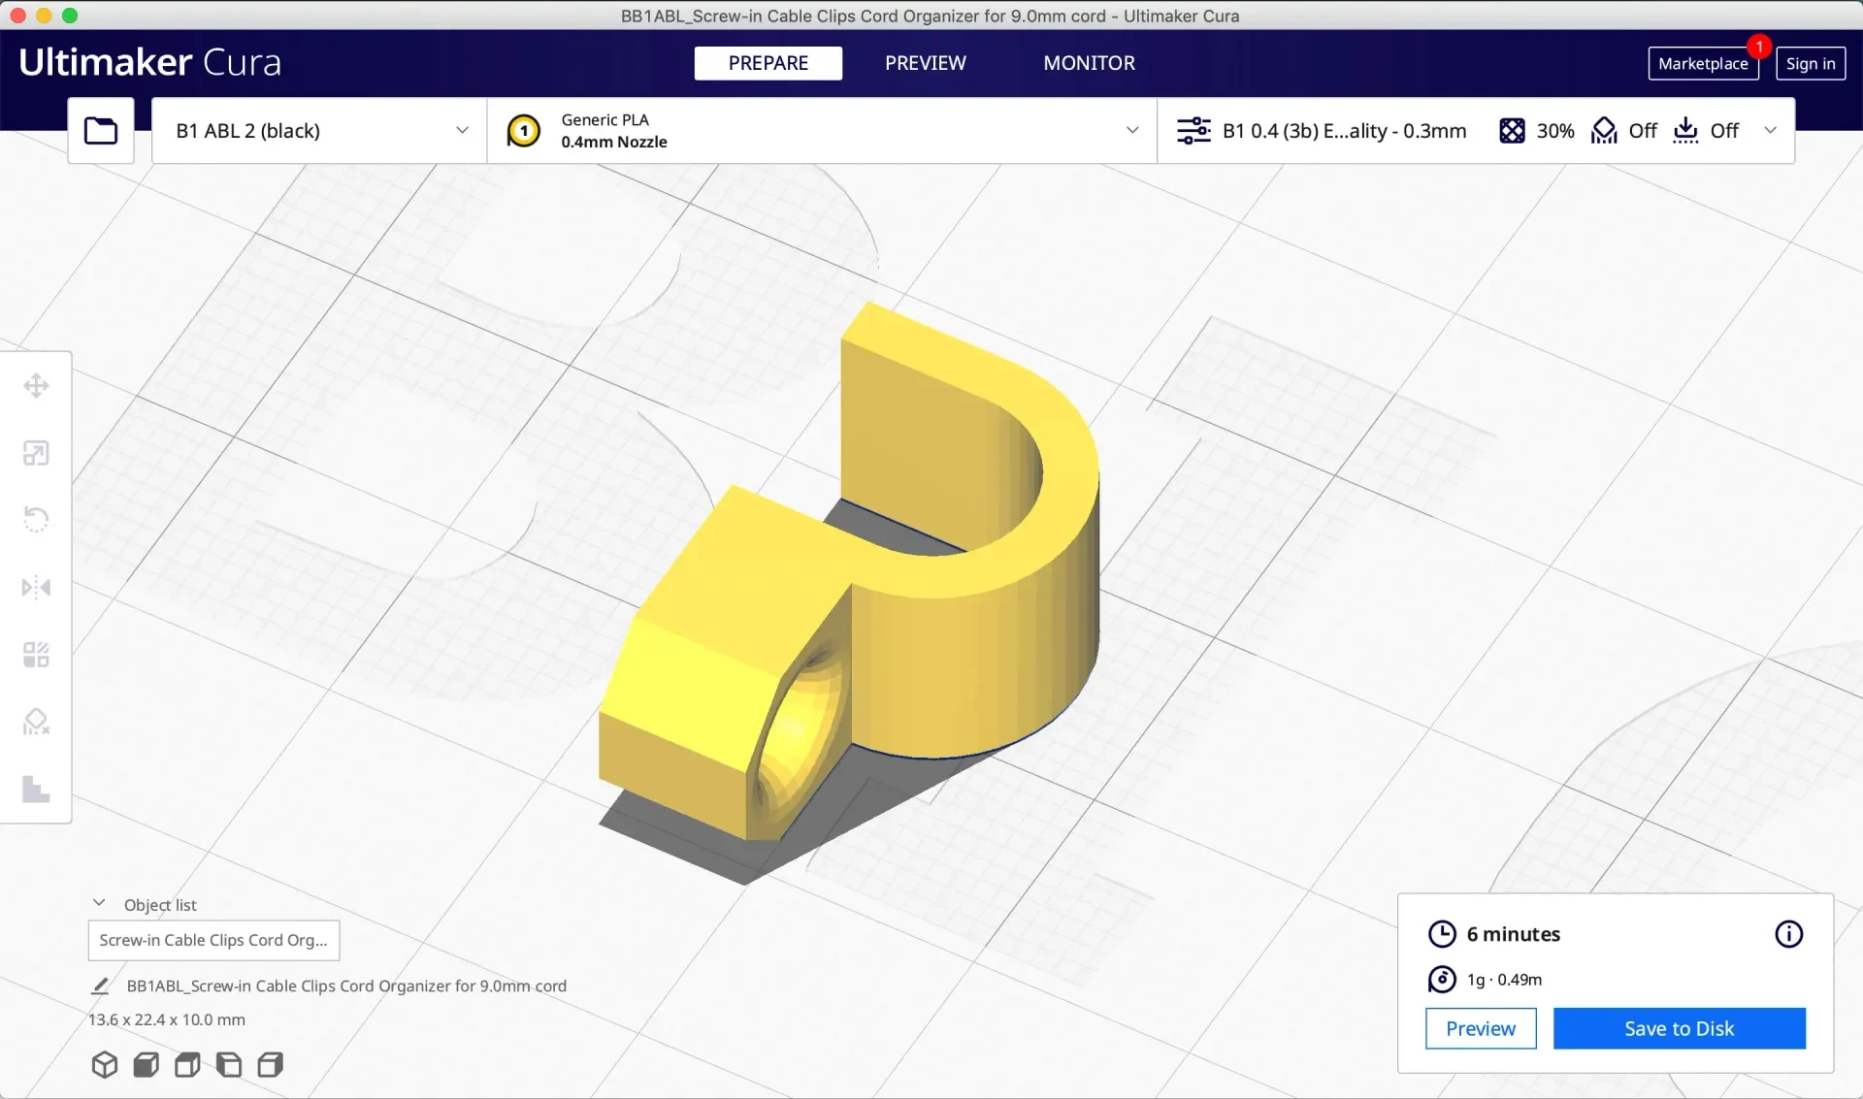Click the infill density icon

coord(1512,131)
